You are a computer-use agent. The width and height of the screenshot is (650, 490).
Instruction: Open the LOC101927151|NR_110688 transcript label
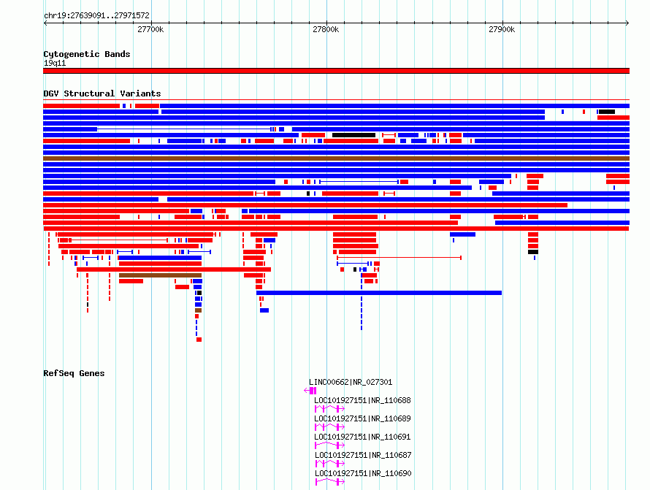[x=363, y=400]
